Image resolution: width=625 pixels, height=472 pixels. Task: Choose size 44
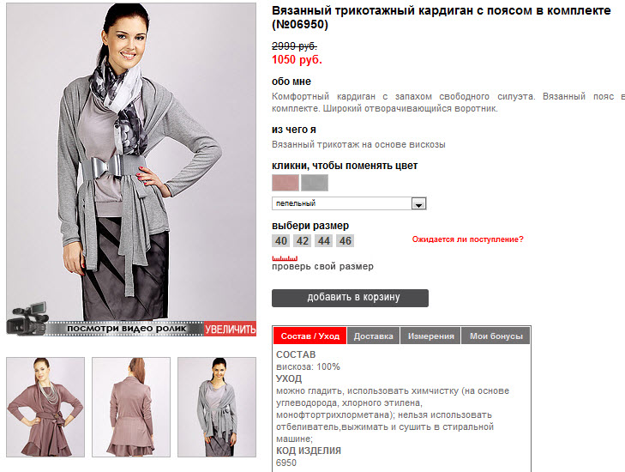click(x=324, y=241)
